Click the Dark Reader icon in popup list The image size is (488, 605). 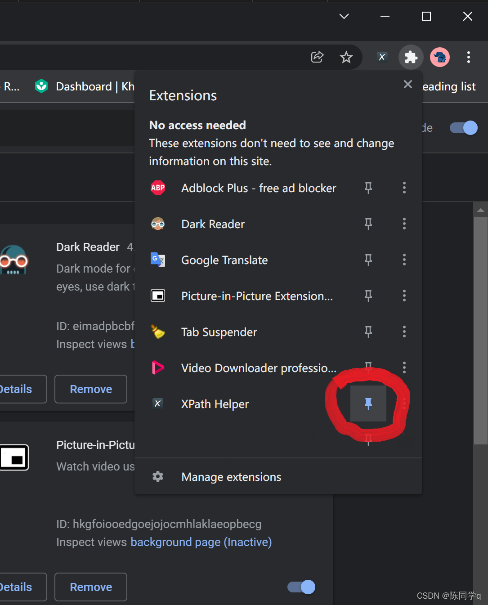[x=158, y=224]
